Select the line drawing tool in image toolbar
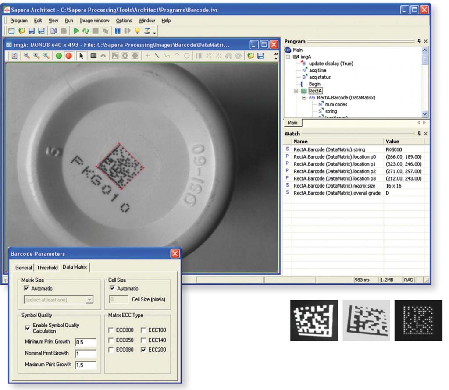The width and height of the screenshot is (449, 390). [x=157, y=56]
